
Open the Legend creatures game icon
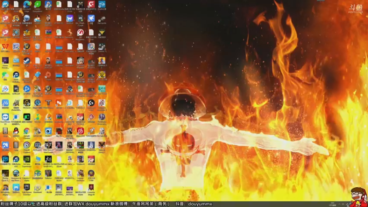click(x=80, y=173)
